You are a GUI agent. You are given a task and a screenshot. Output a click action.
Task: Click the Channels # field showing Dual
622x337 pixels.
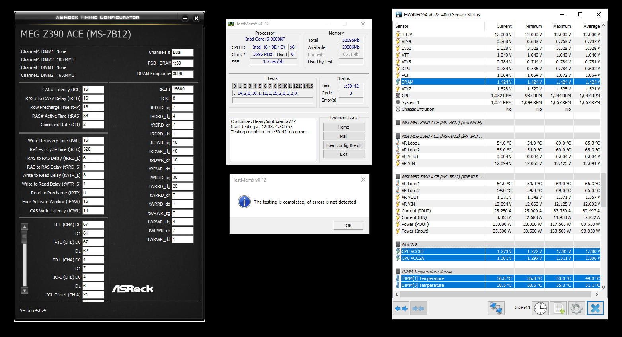[x=183, y=52]
